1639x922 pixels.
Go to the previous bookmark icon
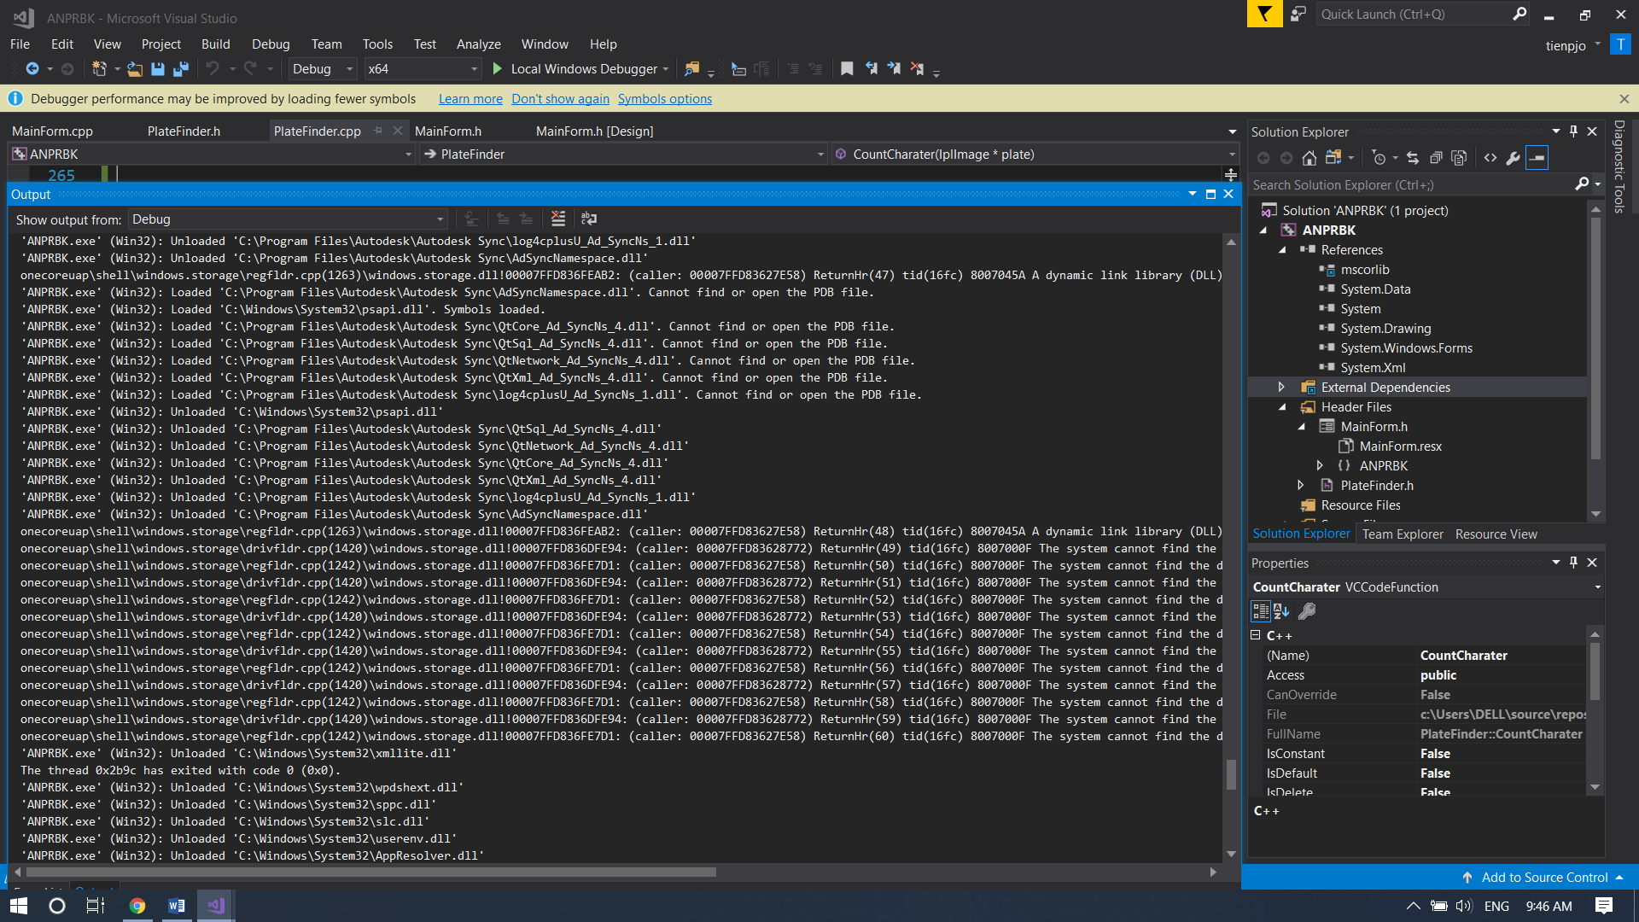[x=871, y=69]
